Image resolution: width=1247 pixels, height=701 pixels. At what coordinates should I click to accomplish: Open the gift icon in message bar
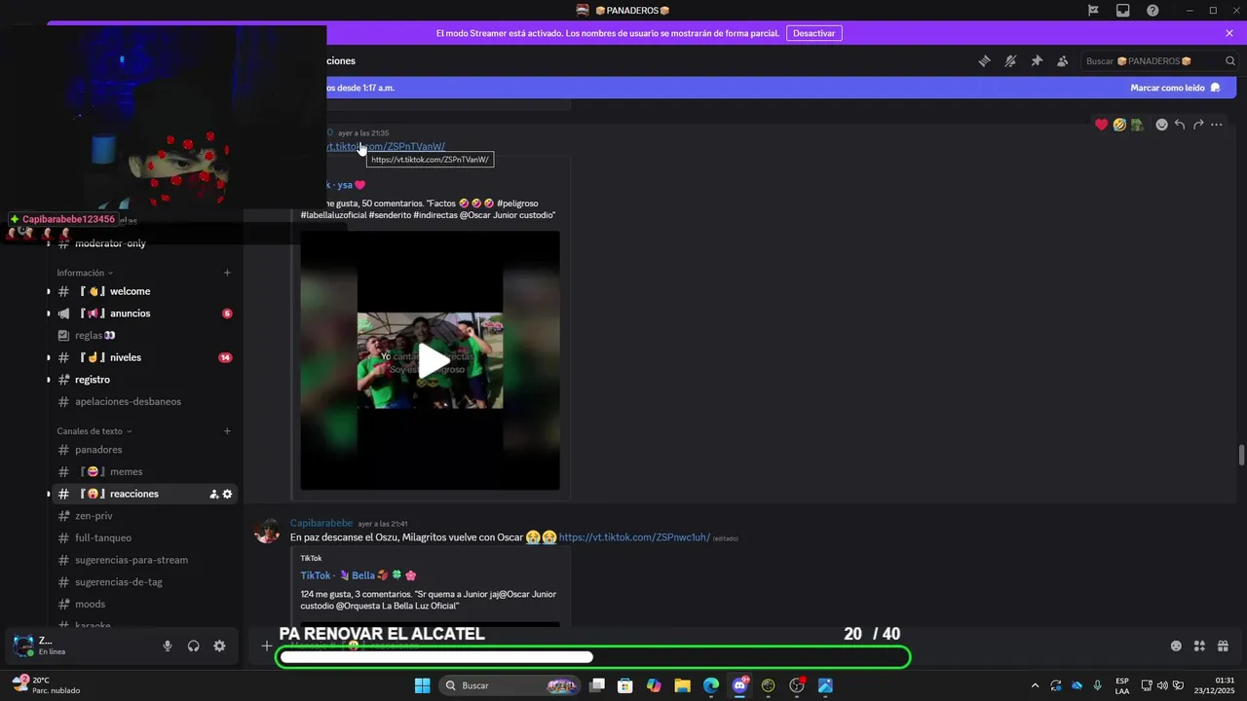point(1223,646)
